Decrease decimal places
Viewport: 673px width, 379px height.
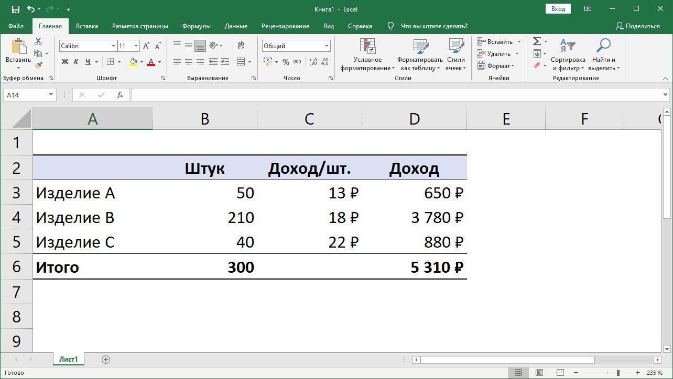pos(324,62)
